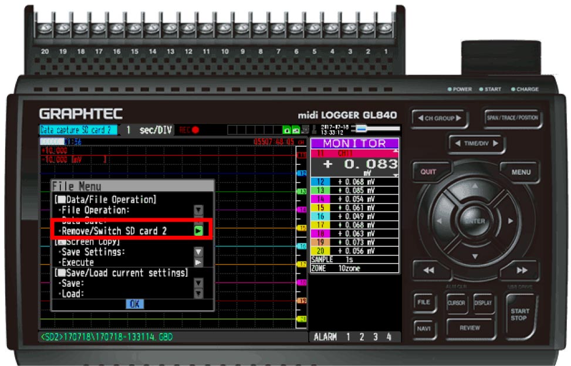The width and height of the screenshot is (571, 366).
Task: Click the FILE key
Action: [x=424, y=302]
